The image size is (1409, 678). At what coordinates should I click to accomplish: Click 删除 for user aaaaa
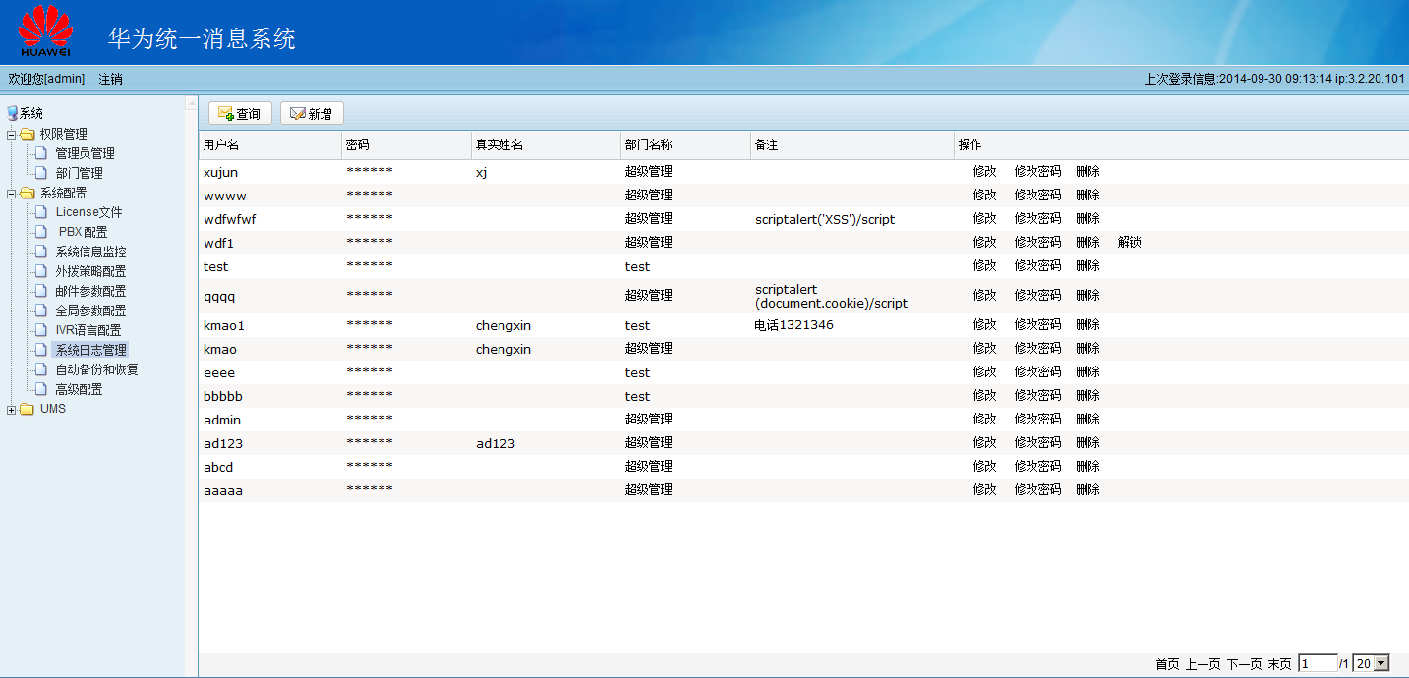(x=1087, y=489)
